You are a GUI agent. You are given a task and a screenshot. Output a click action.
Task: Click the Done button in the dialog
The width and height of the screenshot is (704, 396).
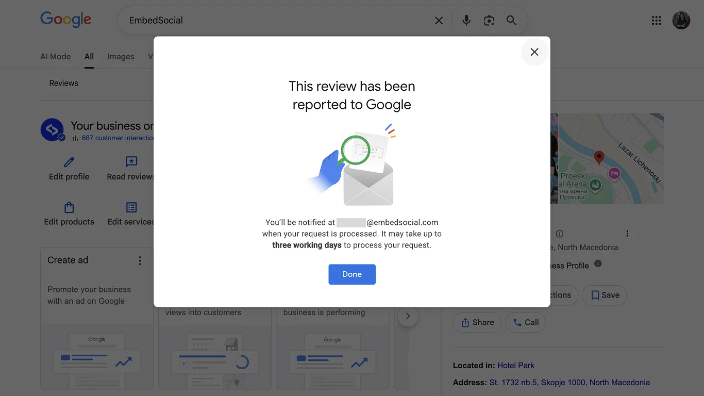(352, 274)
